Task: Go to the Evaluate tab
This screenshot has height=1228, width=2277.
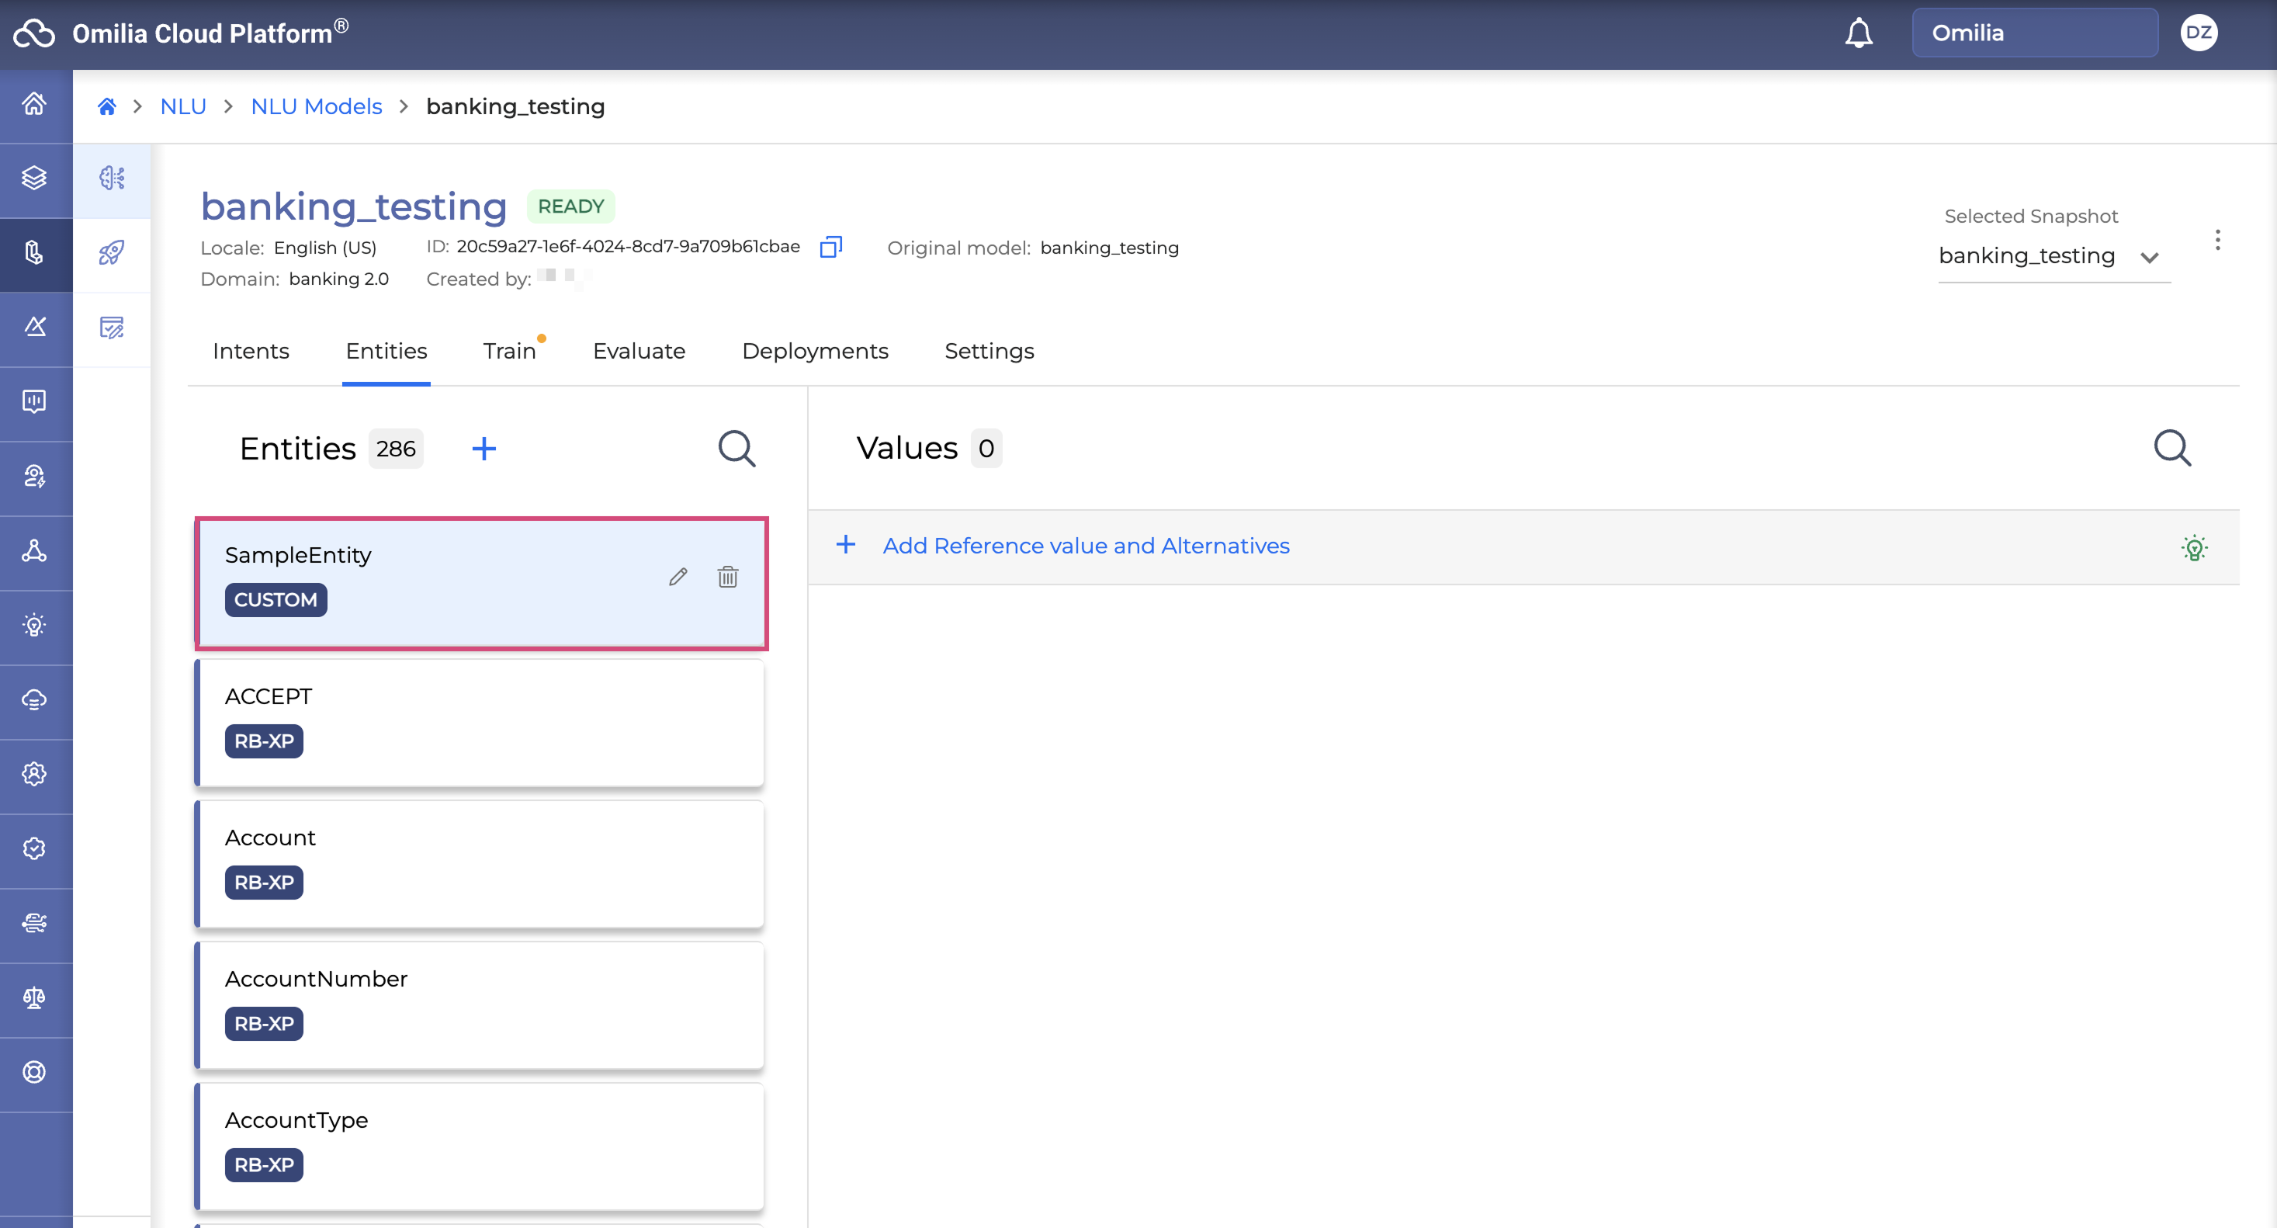Action: pos(638,351)
